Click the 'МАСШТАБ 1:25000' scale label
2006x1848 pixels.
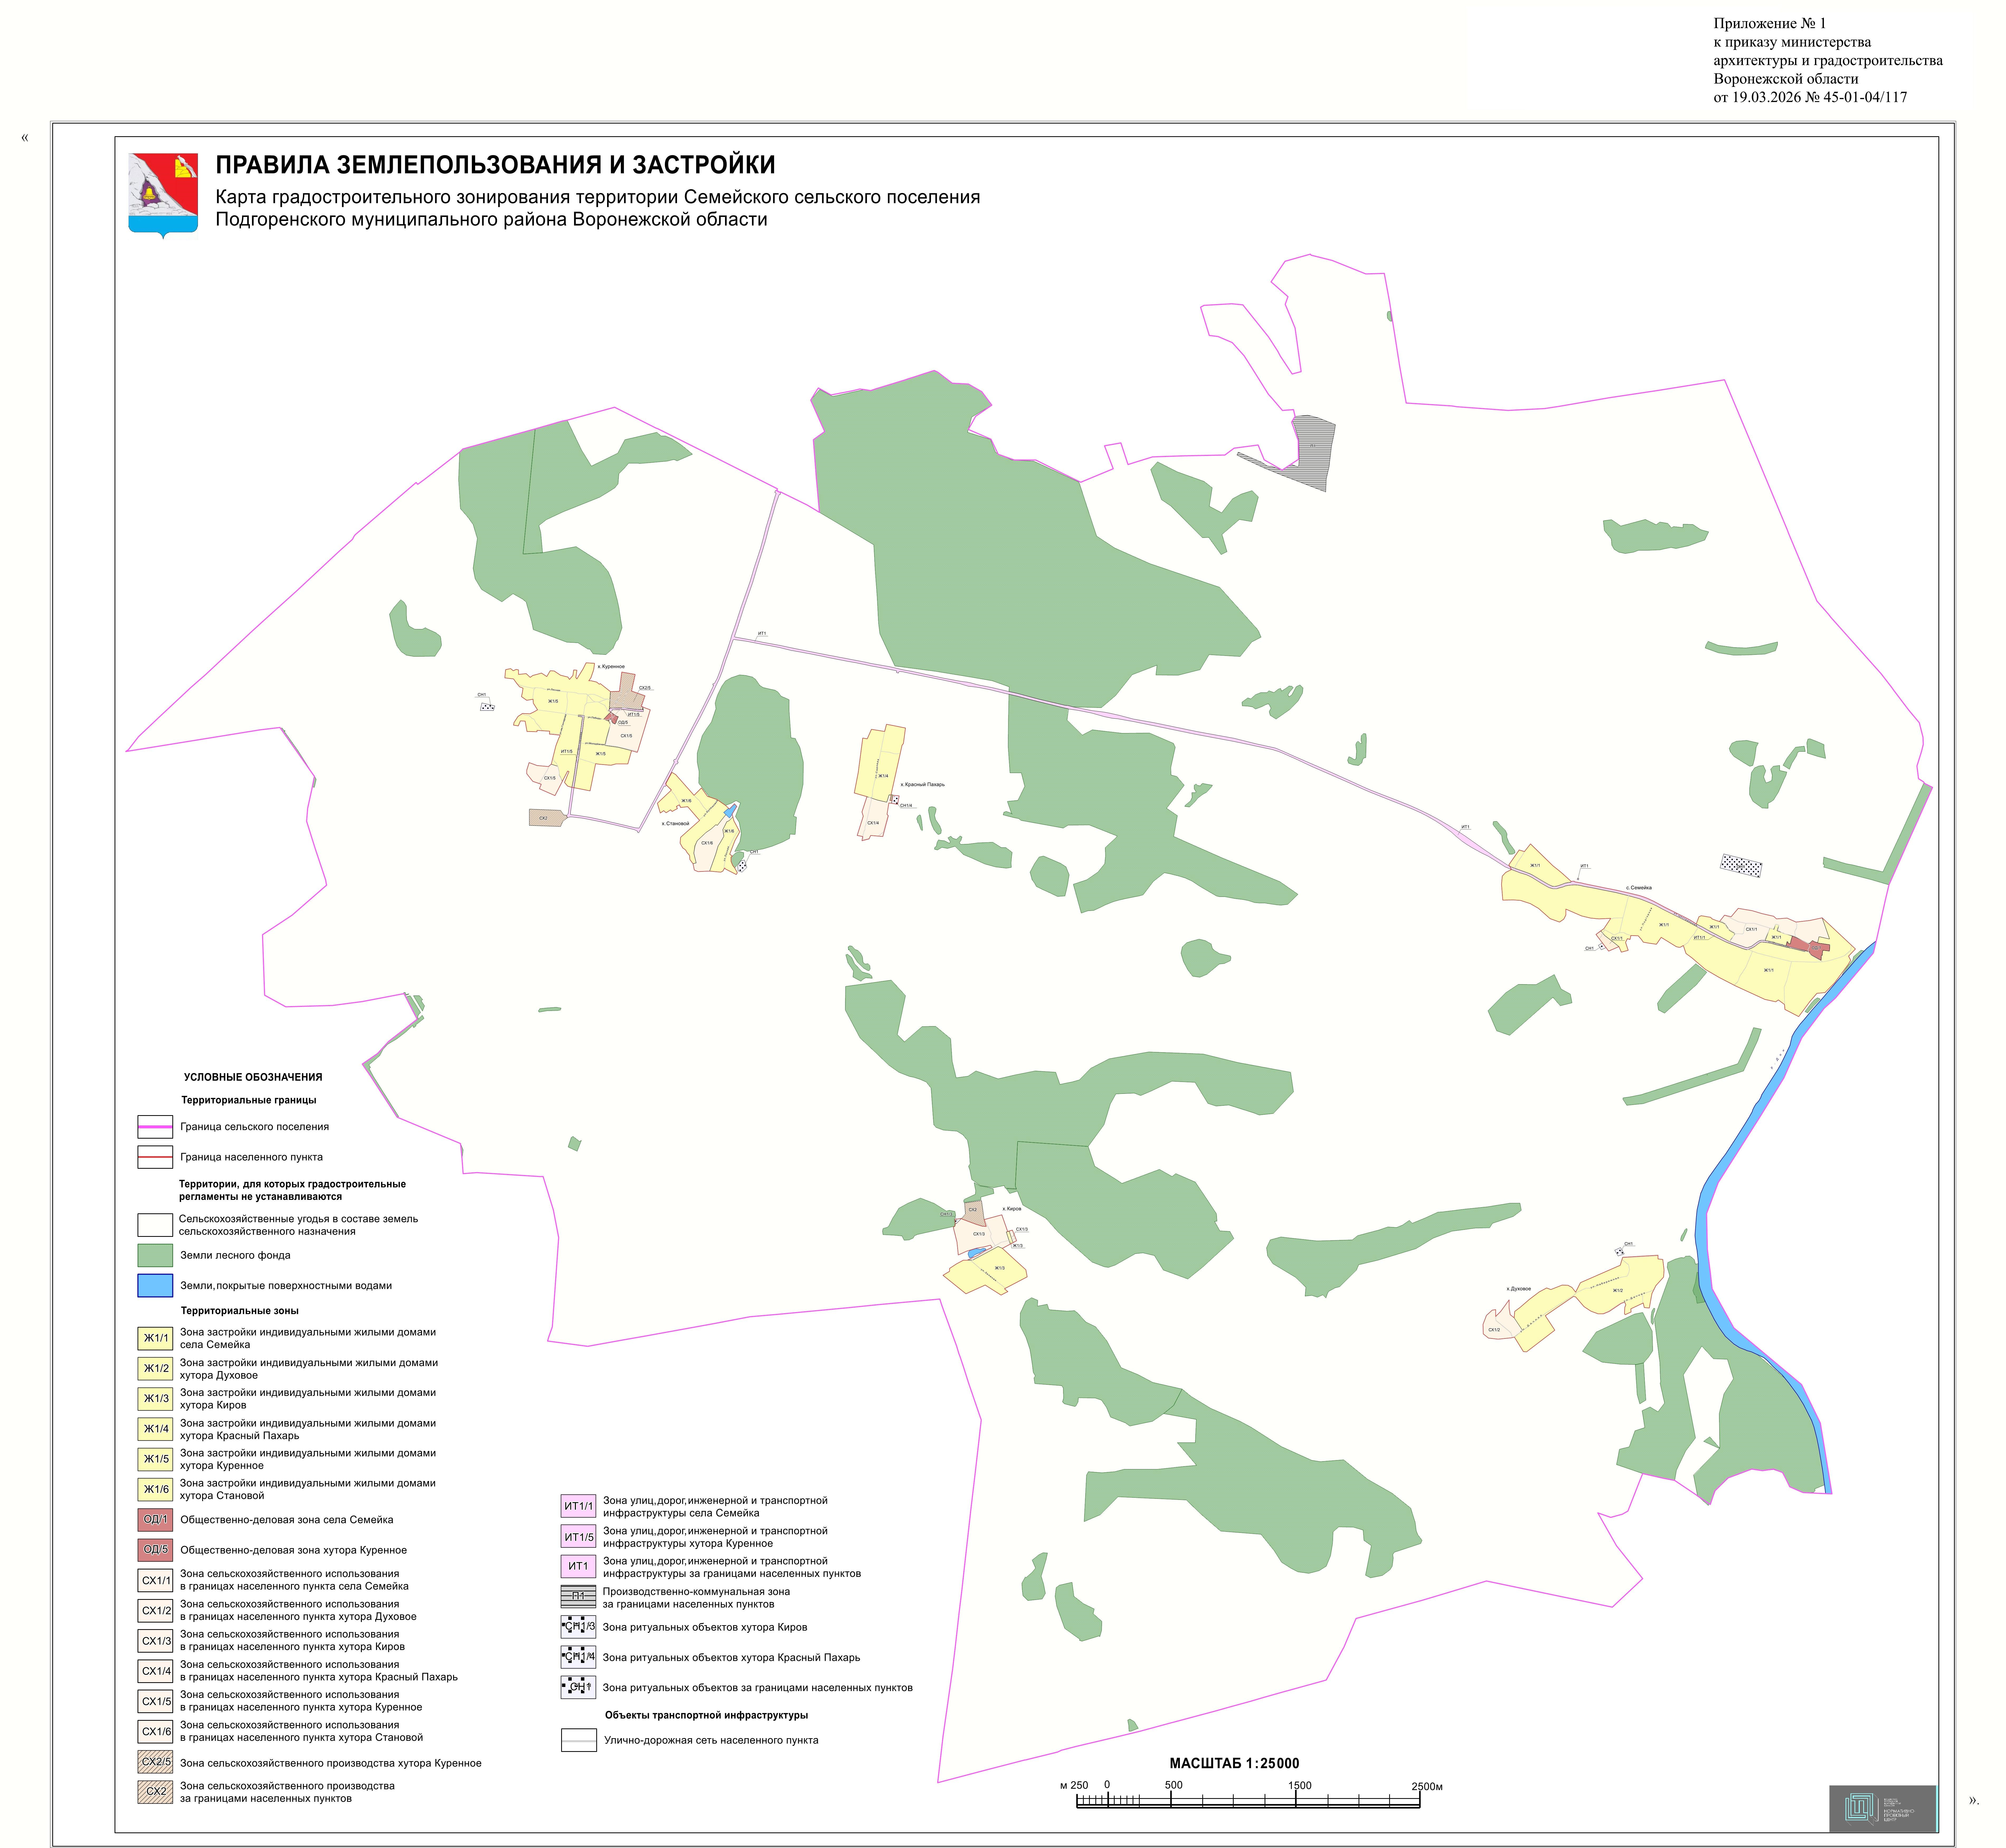tap(1234, 1763)
